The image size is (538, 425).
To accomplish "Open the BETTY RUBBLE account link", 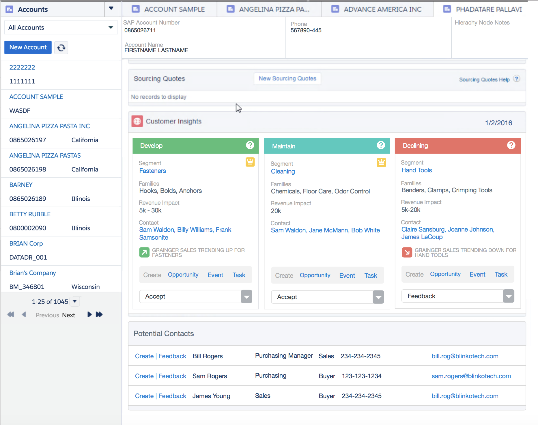I will pyautogui.click(x=30, y=214).
